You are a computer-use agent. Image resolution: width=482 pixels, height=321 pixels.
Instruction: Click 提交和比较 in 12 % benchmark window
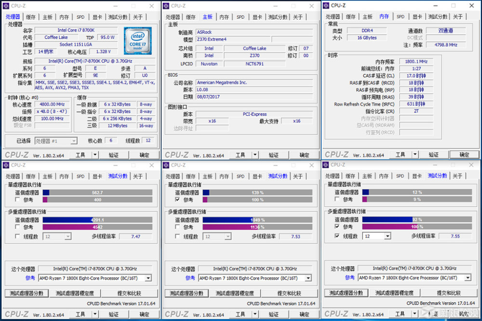pyautogui.click(x=448, y=293)
